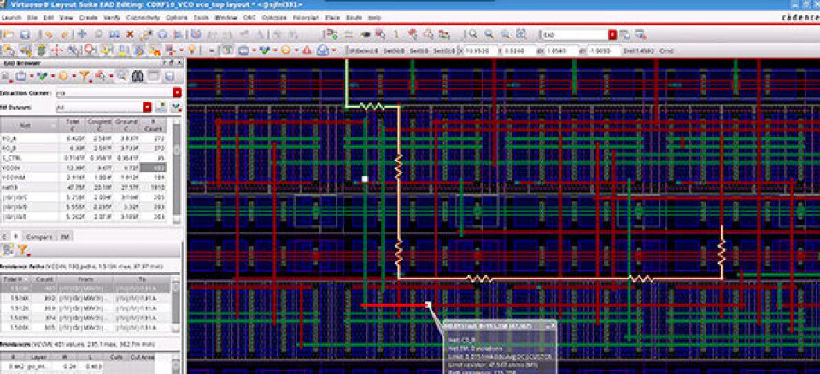Switch to the C tab
The width and height of the screenshot is (820, 374).
[5, 237]
